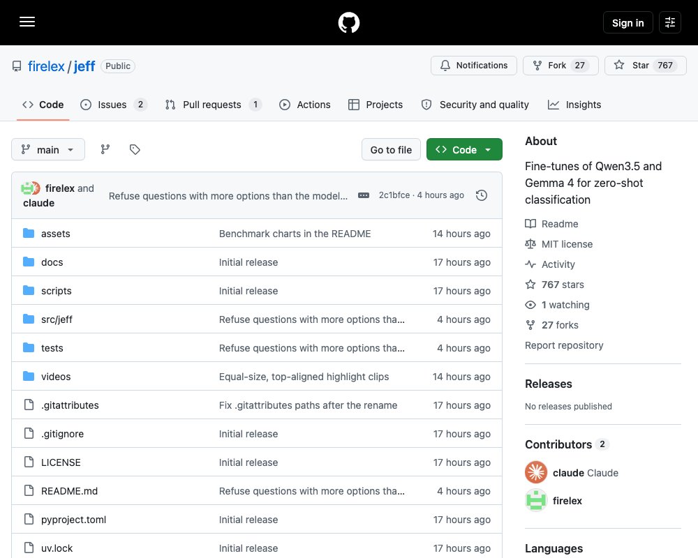The image size is (698, 558).
Task: View tags using the tag icon
Action: [x=135, y=149]
